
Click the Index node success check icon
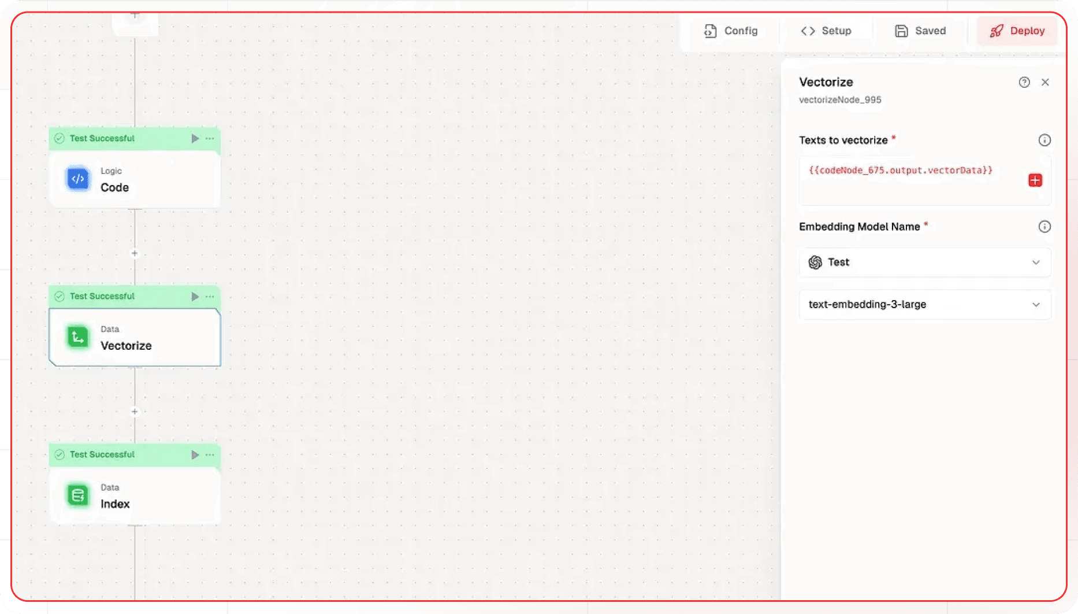[59, 454]
